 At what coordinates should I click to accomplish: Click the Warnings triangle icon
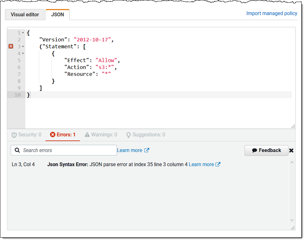(87, 135)
